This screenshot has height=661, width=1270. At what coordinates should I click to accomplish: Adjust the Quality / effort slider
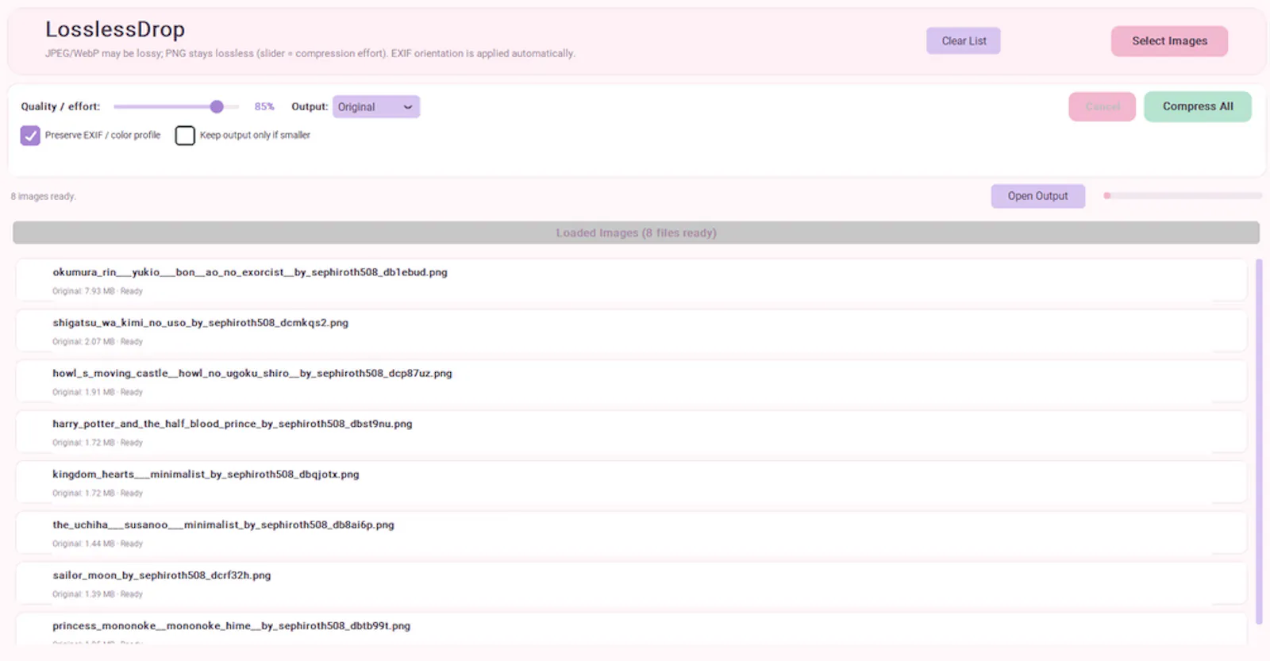click(x=176, y=106)
